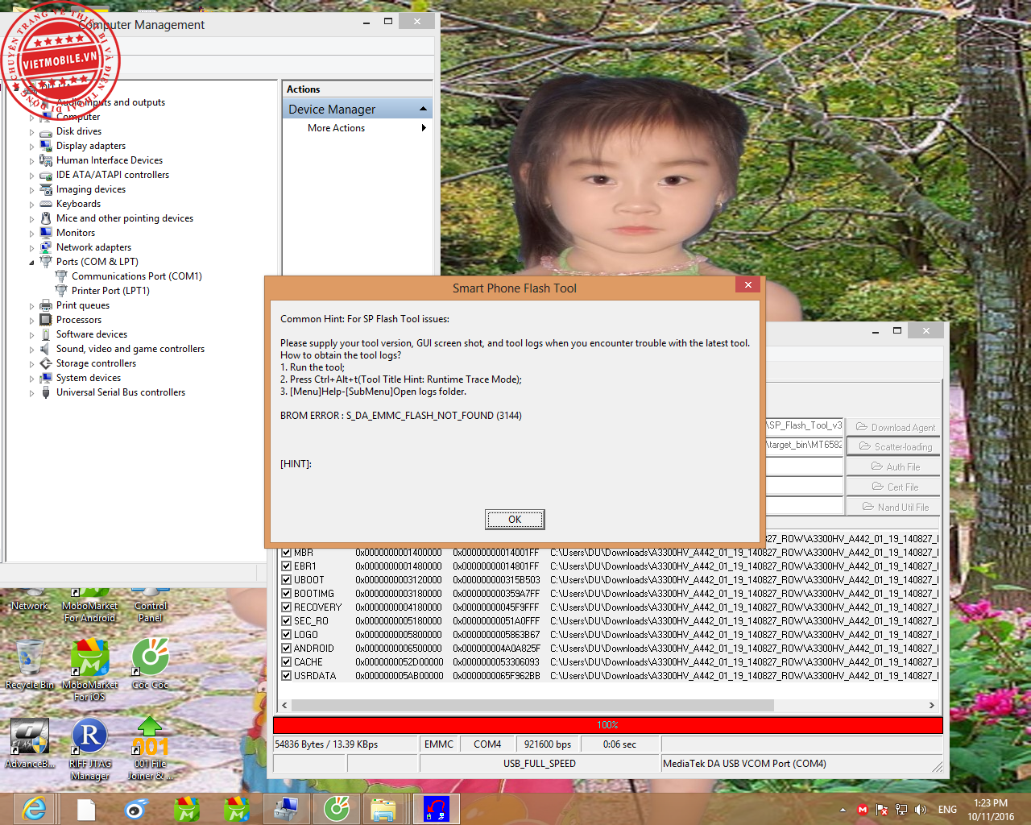The image size is (1031, 825).
Task: Click the Display adapters icon in the tree
Action: pyautogui.click(x=46, y=146)
